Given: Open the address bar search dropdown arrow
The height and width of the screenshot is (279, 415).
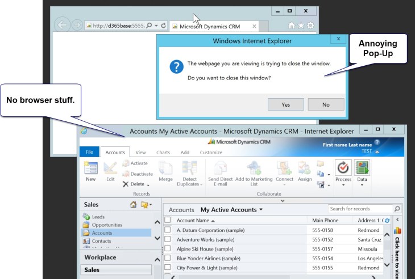Looking at the screenshot, I should point(156,26).
